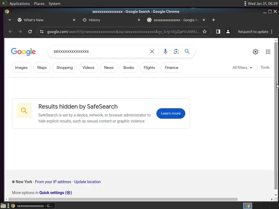The image size is (279, 209).
Task: Filter results by News
Action: 109,67
